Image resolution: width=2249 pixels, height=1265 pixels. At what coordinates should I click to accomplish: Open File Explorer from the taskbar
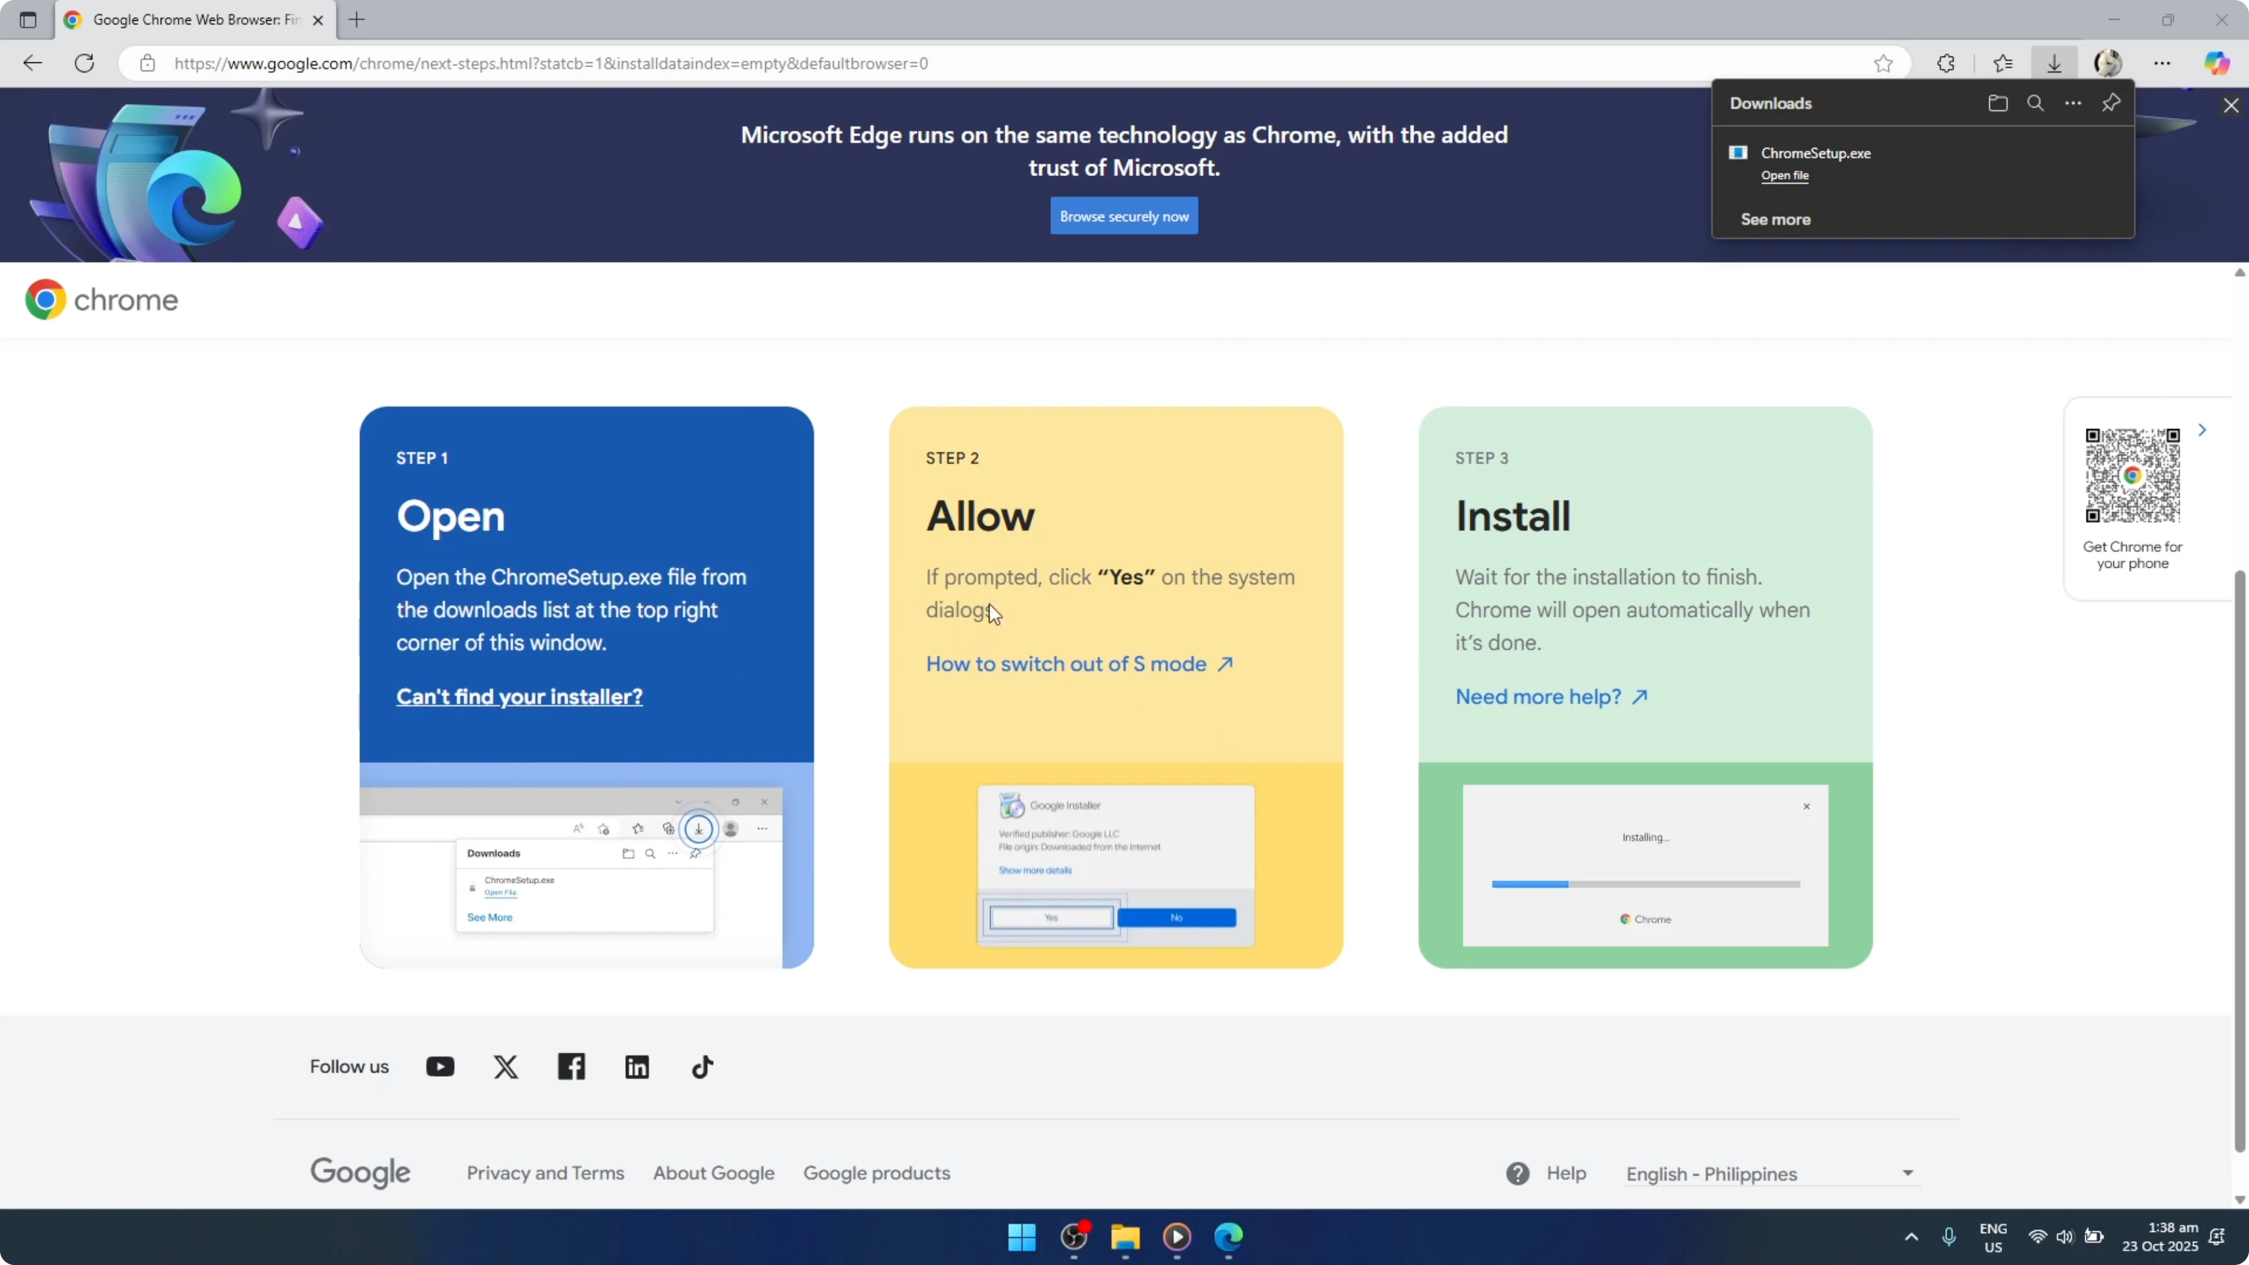pyautogui.click(x=1125, y=1236)
